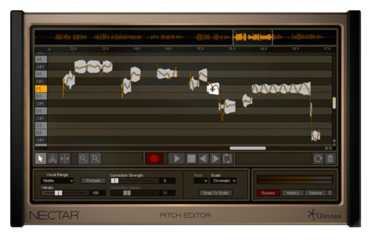Click the G5 piano key
The width and height of the screenshot is (370, 240).
(41, 74)
